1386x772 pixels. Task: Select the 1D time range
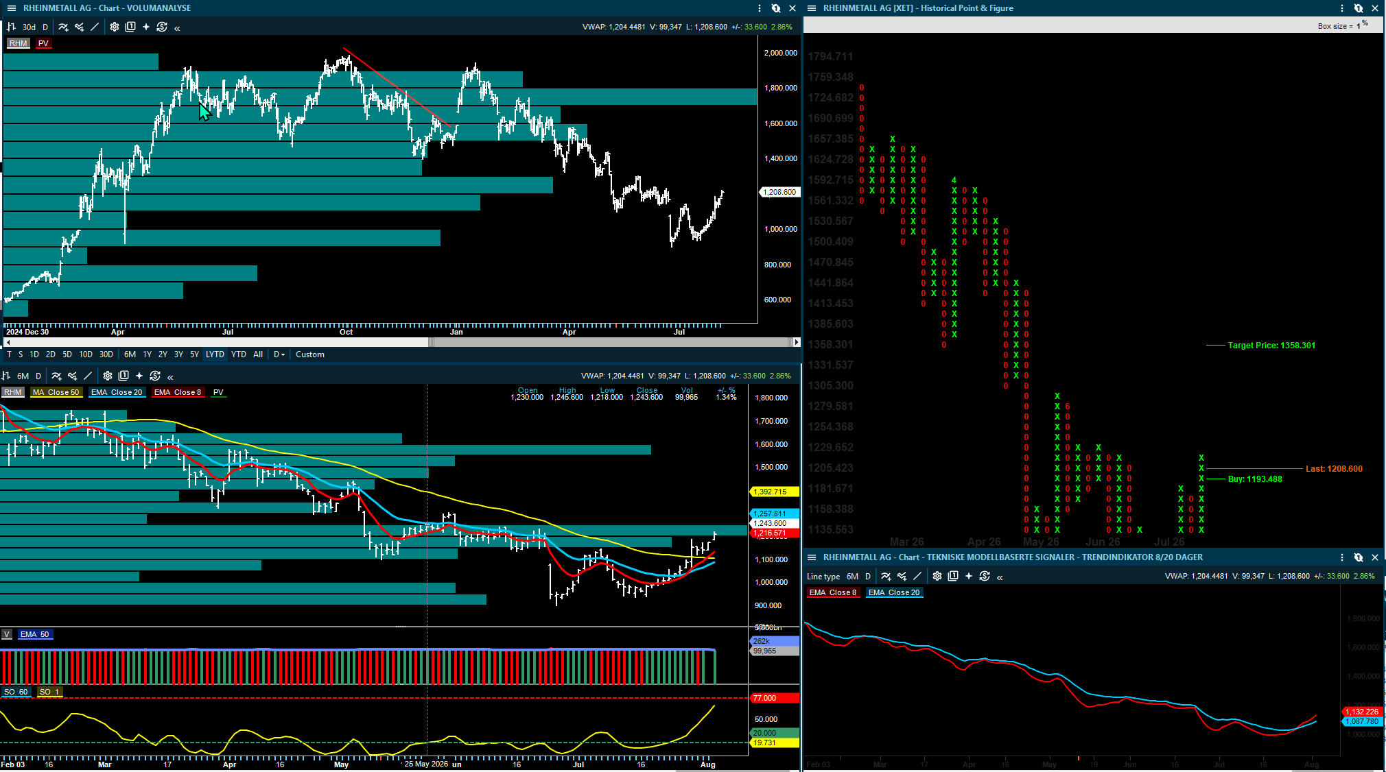click(34, 354)
